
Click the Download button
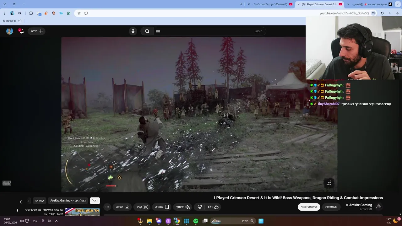click(x=122, y=207)
